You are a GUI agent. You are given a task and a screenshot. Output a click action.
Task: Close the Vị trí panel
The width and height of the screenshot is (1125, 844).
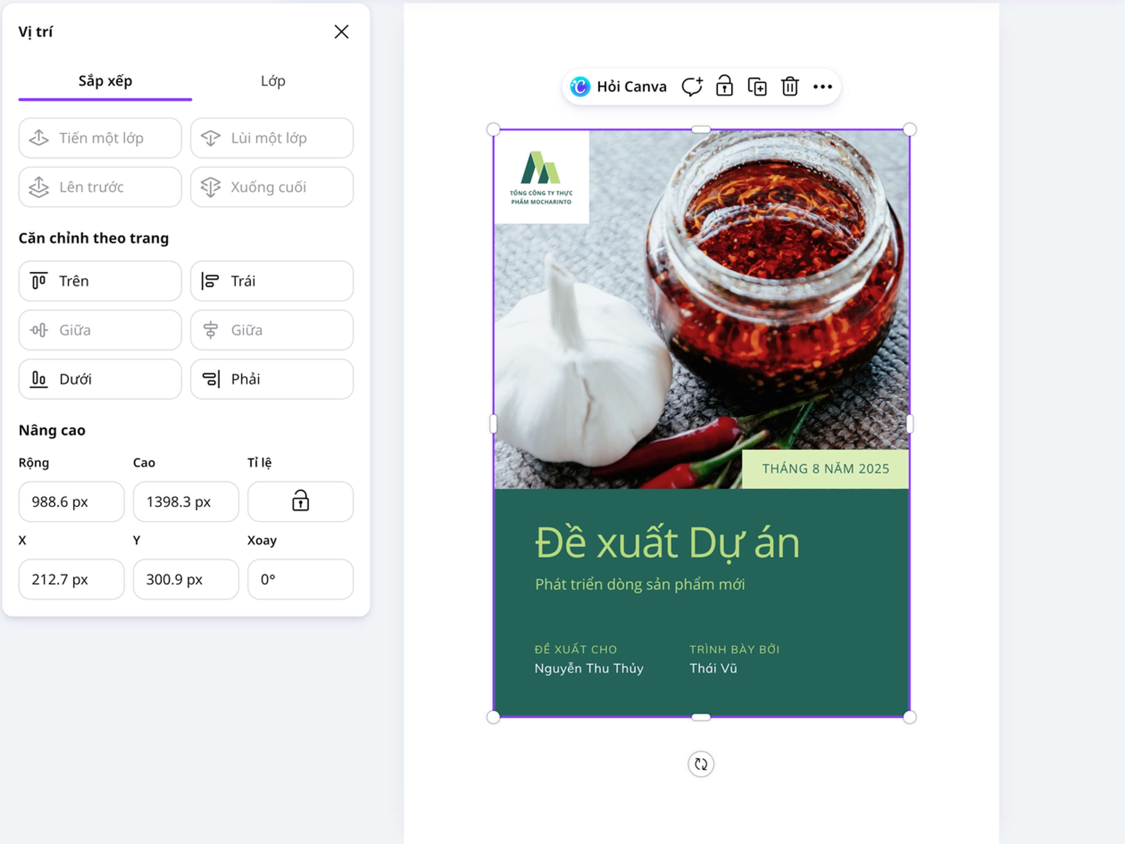(x=341, y=32)
